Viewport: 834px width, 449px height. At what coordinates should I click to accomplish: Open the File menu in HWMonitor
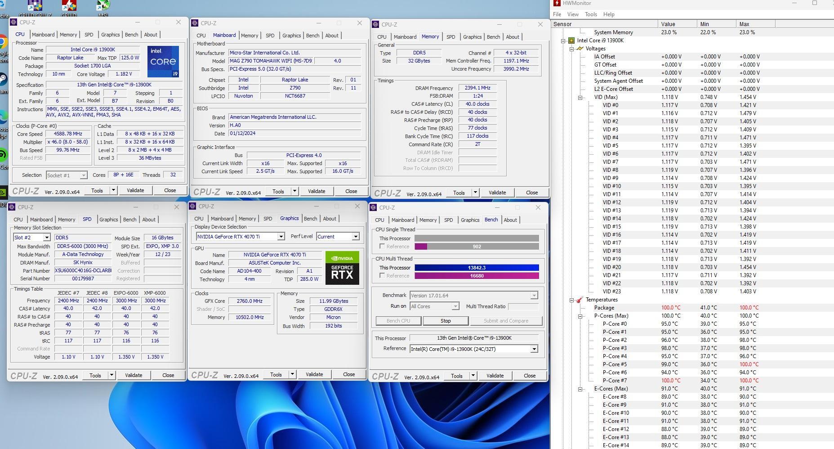[557, 14]
